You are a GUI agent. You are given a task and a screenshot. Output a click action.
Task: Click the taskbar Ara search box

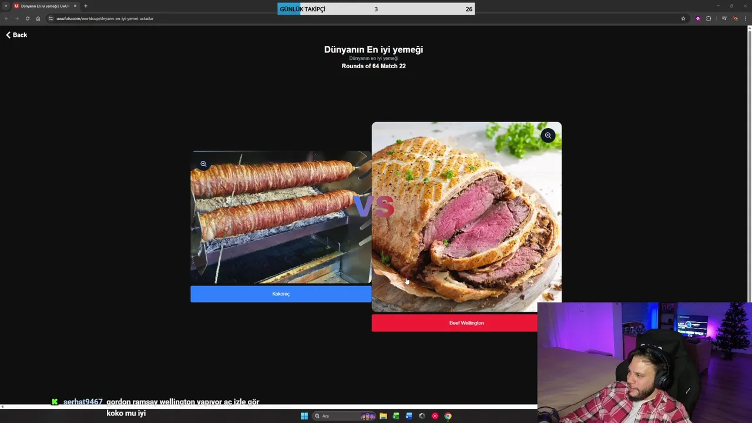click(345, 416)
